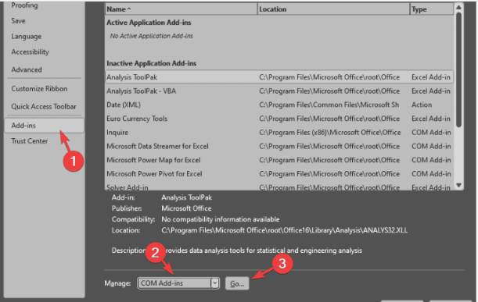Click No Active Application Add-ins text
Screen dimensions: 478x302
[x=151, y=36]
